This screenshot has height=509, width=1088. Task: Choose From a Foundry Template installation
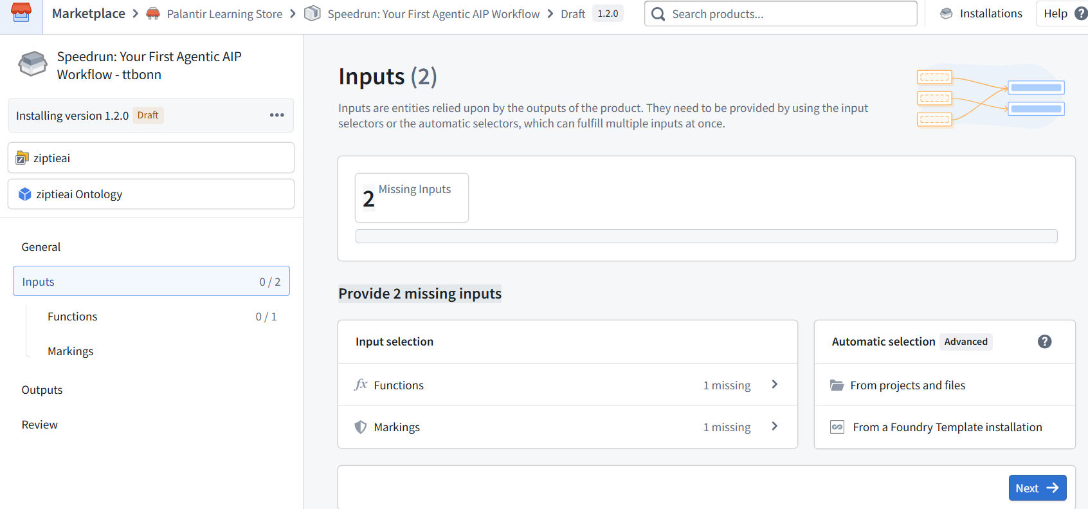pos(945,427)
